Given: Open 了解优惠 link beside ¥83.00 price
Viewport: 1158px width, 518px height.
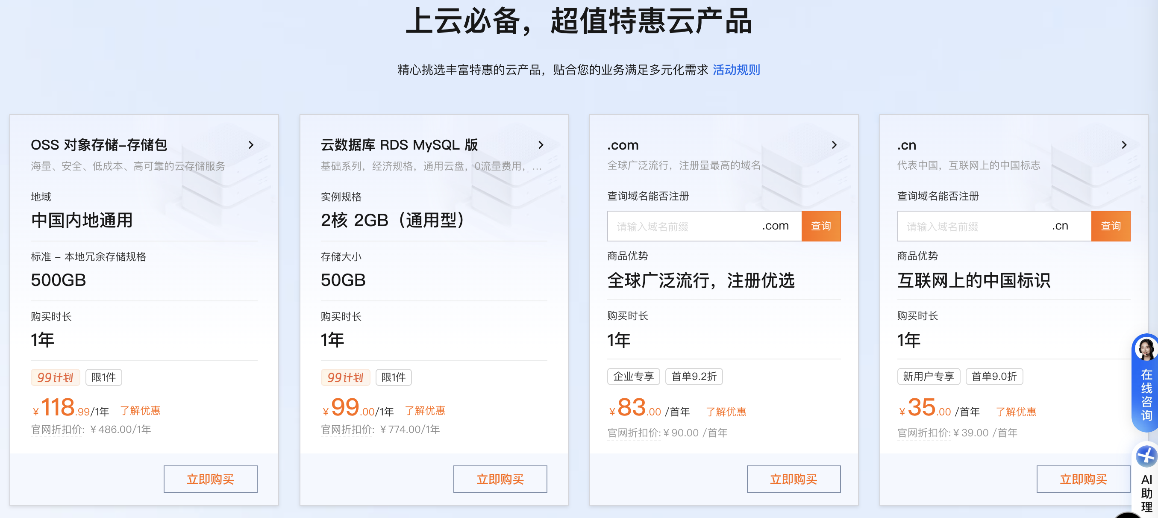Looking at the screenshot, I should pos(726,412).
